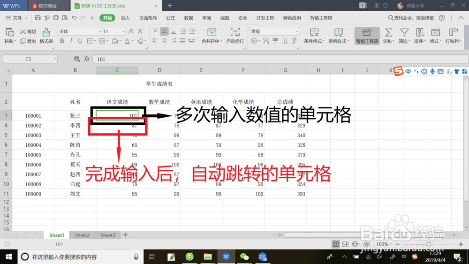Click the 智能工具箱 ribbon button
The width and height of the screenshot is (469, 264).
coord(367,36)
